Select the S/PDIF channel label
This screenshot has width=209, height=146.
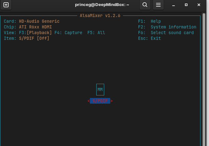100,101
